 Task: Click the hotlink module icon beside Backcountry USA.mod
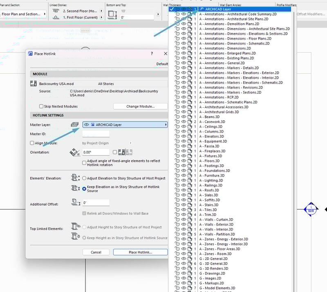pos(34,84)
